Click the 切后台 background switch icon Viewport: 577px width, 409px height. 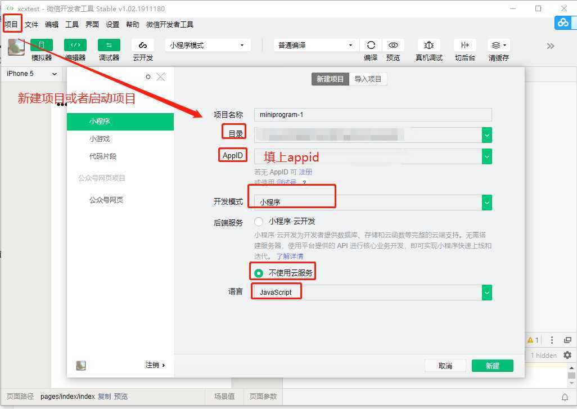pyautogui.click(x=465, y=45)
